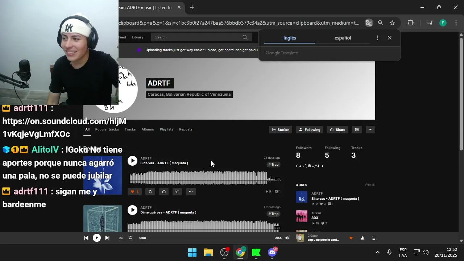Close the ADRTF music browser tab
Screen dimensions: 464x261
click(x=179, y=7)
